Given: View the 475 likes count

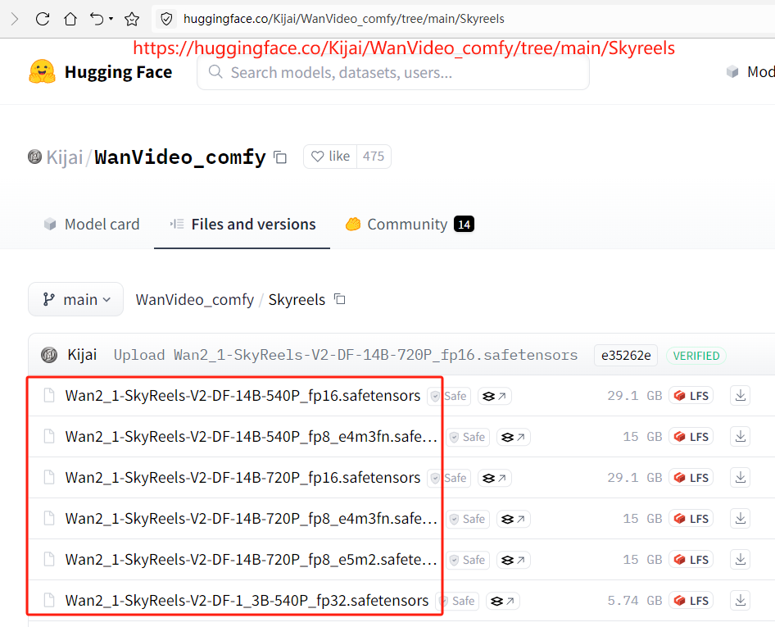Looking at the screenshot, I should point(374,157).
